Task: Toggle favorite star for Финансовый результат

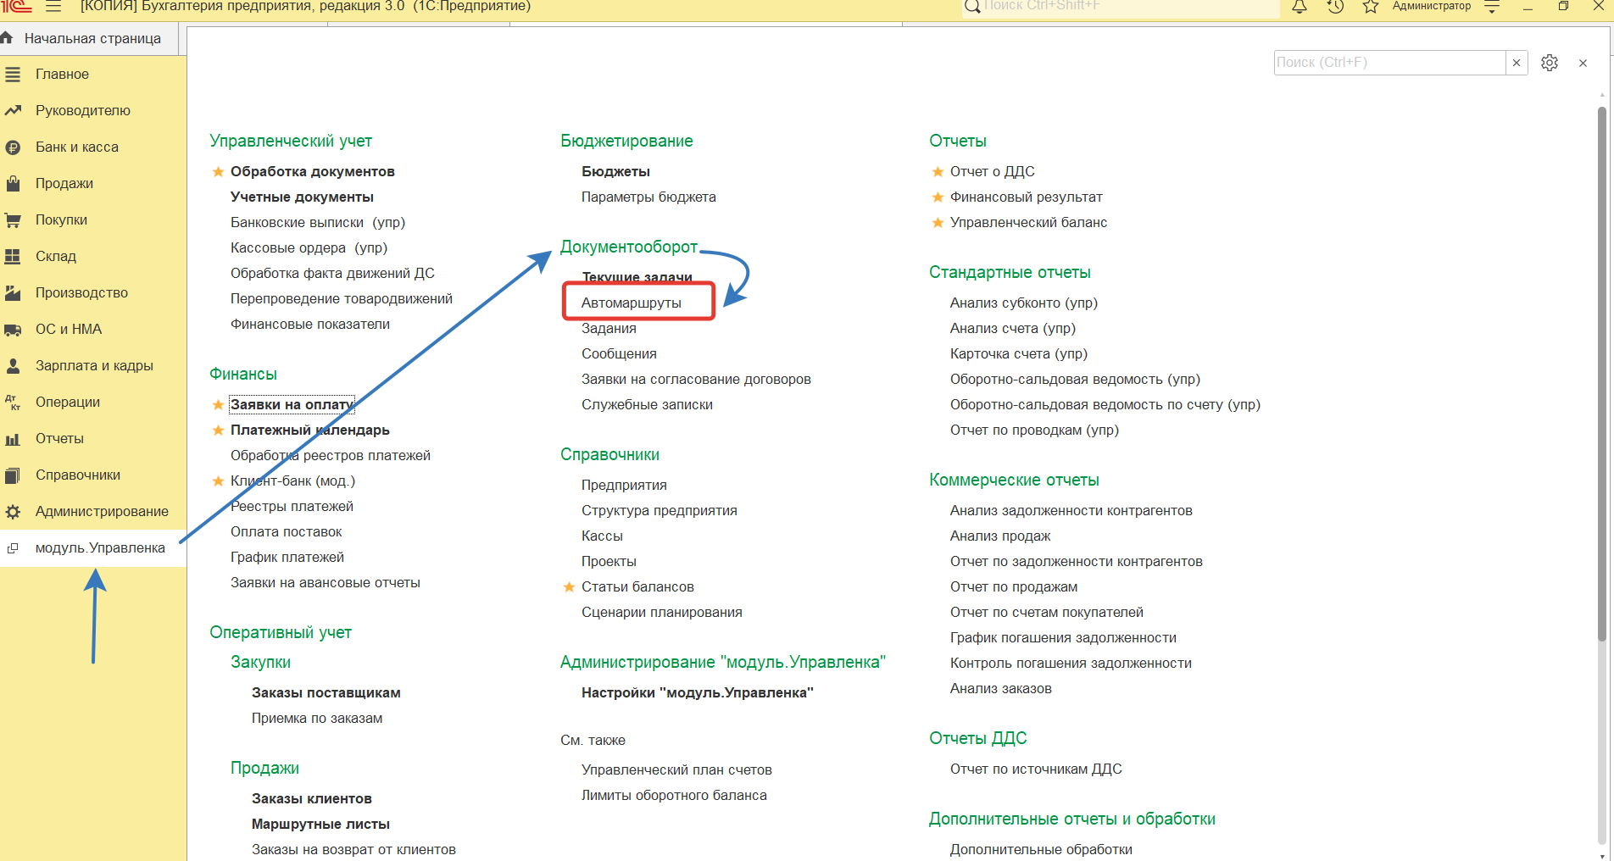Action: click(x=938, y=197)
